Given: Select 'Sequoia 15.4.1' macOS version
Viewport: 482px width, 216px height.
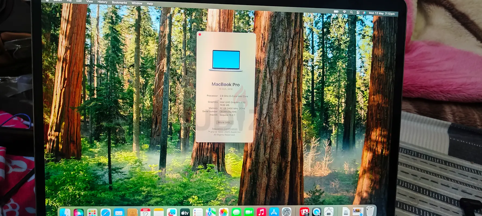Looking at the screenshot, I should tap(227, 115).
